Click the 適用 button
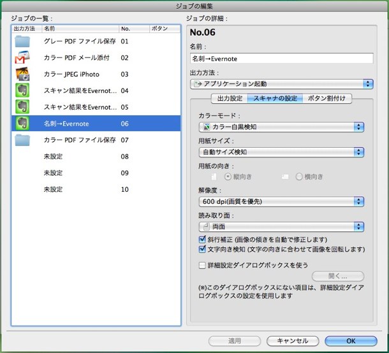 click(235, 341)
